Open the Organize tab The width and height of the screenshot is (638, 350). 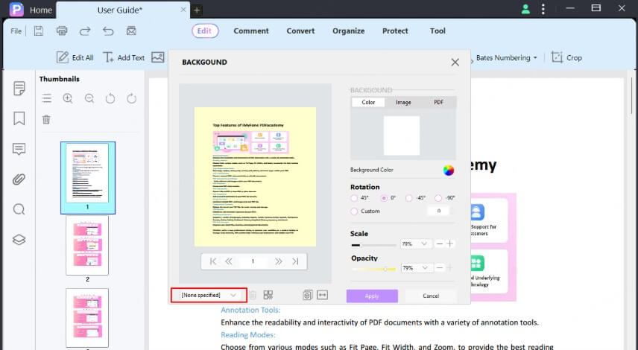coord(348,31)
